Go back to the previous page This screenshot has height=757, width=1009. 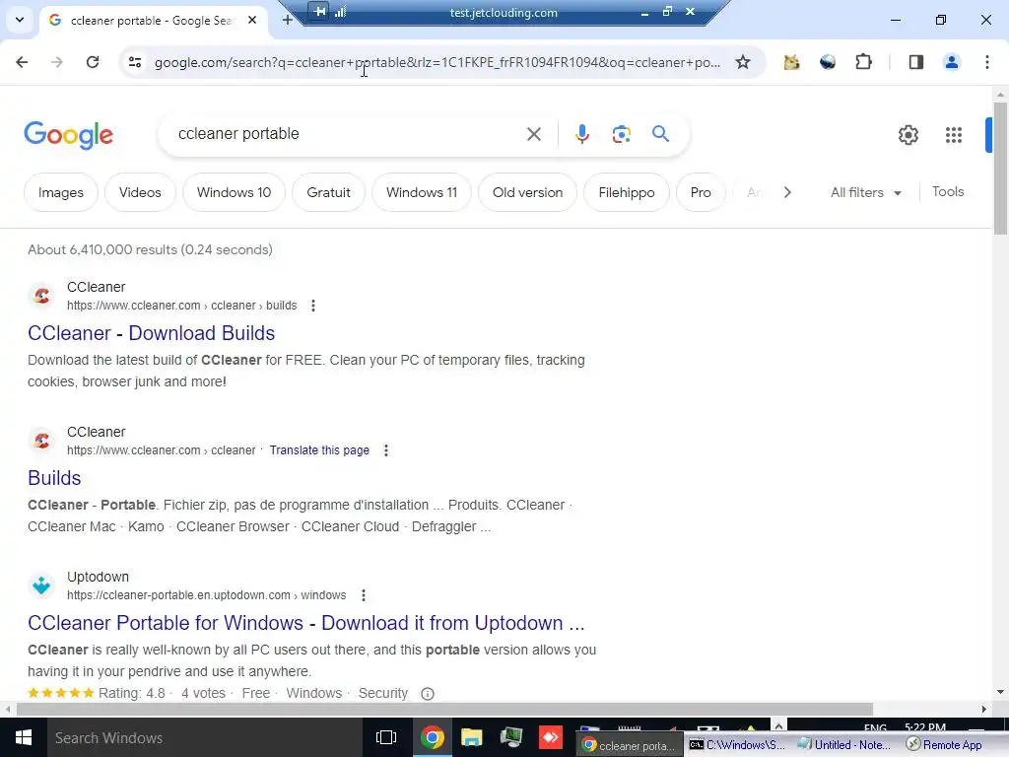click(22, 62)
